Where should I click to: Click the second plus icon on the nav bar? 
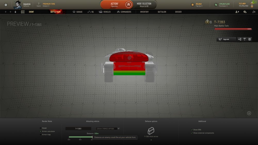10,12
